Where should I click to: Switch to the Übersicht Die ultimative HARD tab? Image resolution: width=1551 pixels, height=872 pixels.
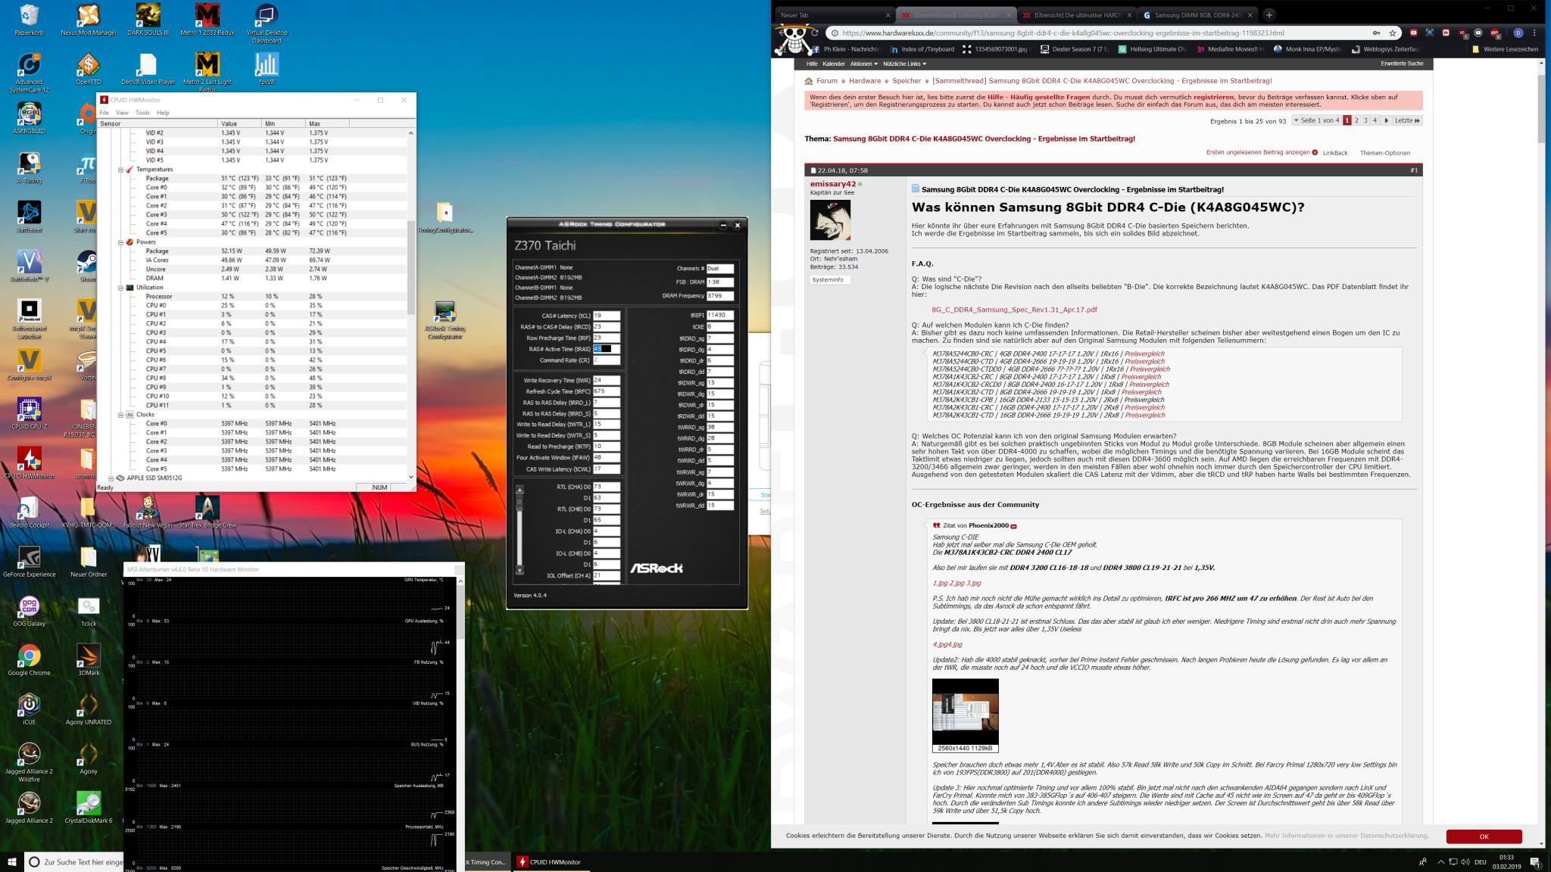(1077, 14)
